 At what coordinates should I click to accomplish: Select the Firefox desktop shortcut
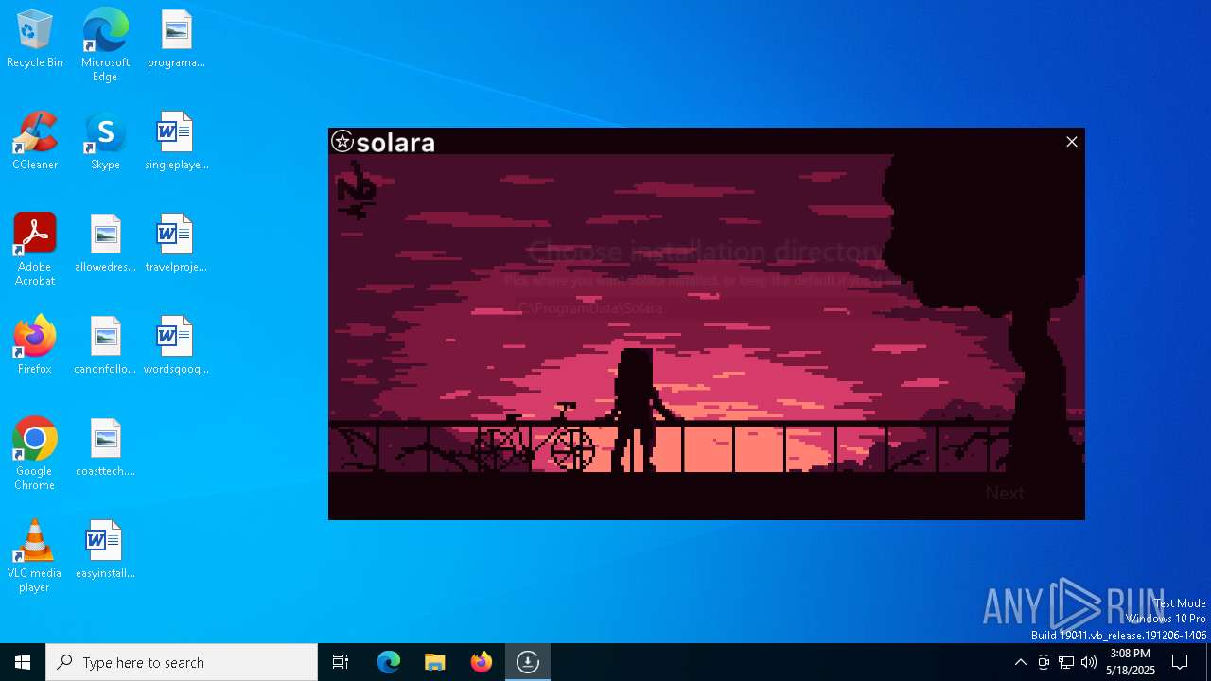tap(35, 346)
